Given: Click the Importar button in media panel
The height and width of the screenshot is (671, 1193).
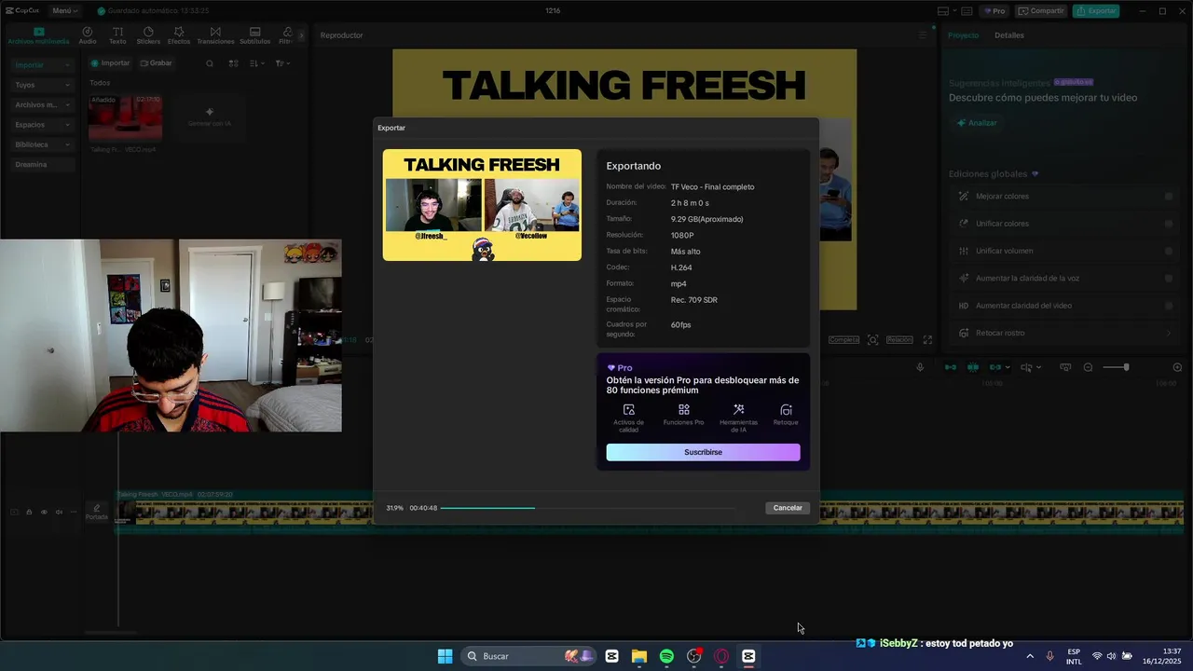Looking at the screenshot, I should pos(110,63).
